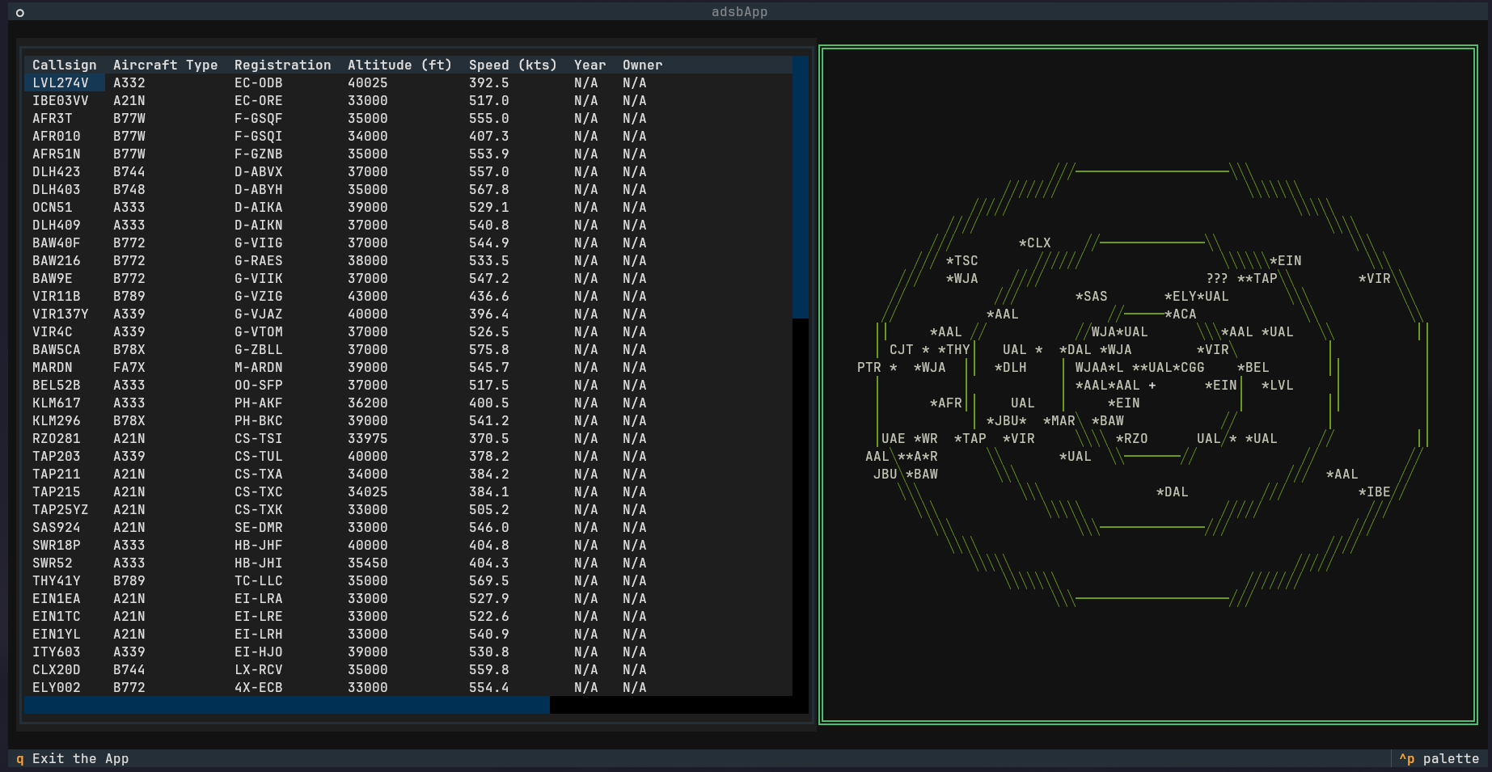The width and height of the screenshot is (1492, 772).
Task: Select callsign DLH409 row
Action: (x=408, y=225)
